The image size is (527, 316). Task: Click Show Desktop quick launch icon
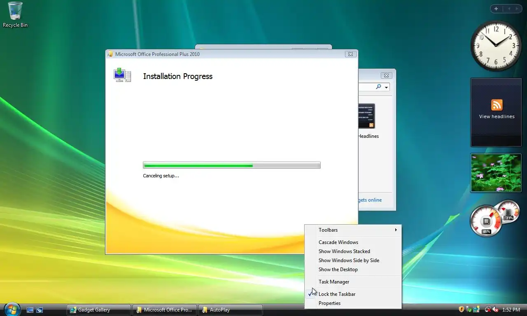30,310
